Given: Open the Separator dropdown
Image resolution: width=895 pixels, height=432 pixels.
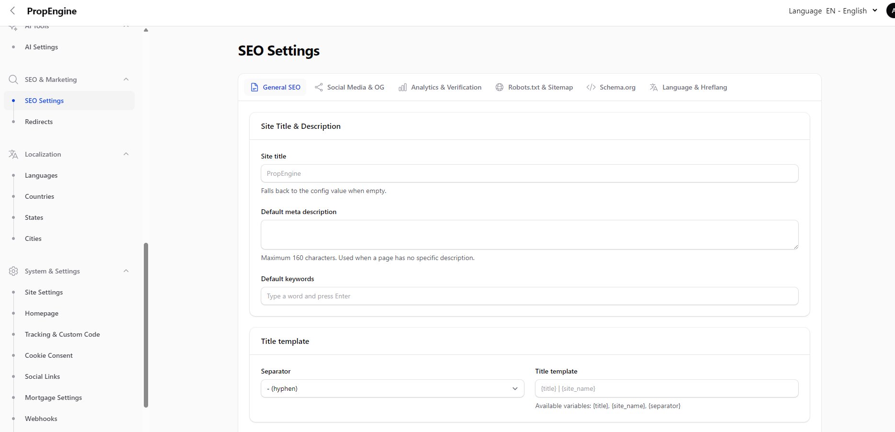Looking at the screenshot, I should 393,388.
